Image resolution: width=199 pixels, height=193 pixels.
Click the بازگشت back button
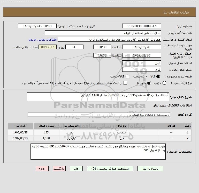coord(59,169)
